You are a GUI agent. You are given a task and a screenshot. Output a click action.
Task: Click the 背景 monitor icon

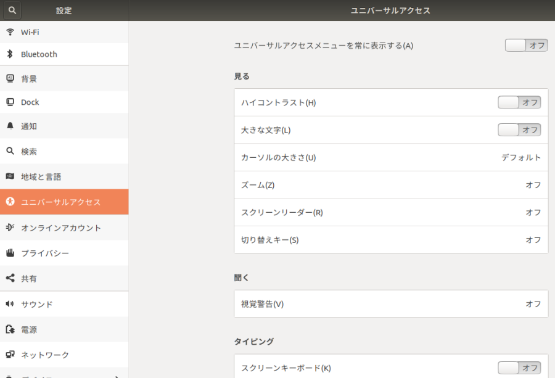click(10, 78)
